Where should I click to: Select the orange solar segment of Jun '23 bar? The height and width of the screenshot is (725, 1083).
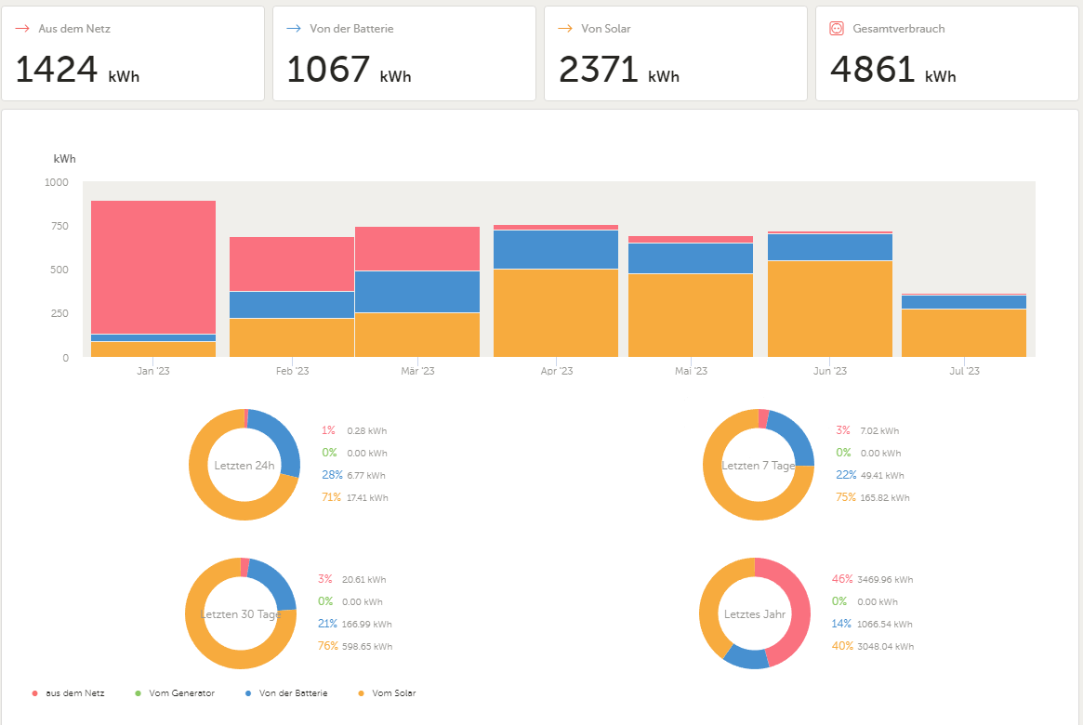(829, 309)
